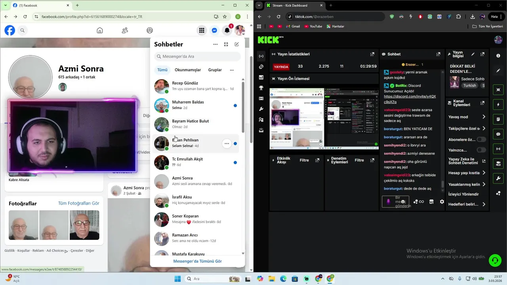Open the shop icon below Kick chat
507x285 pixels.
coord(432,202)
